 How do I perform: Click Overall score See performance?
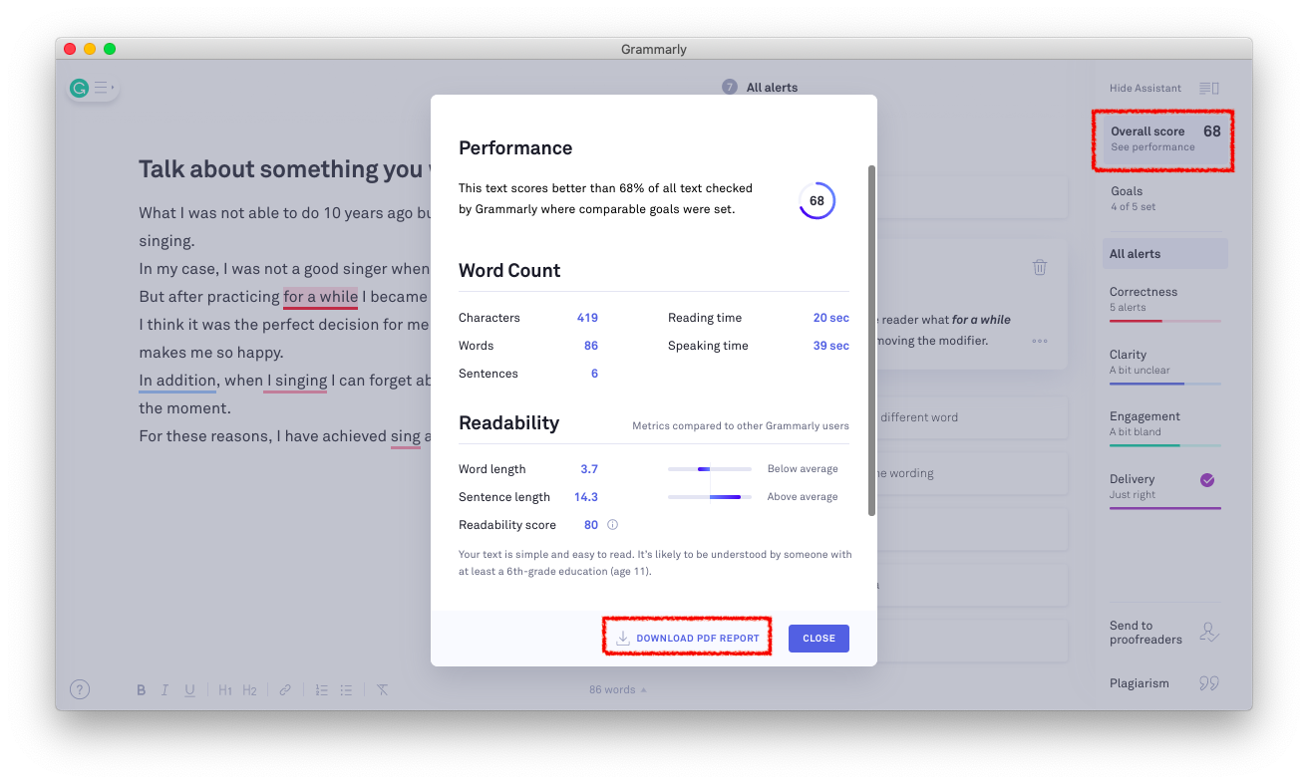coord(1165,139)
